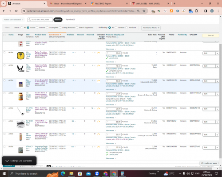Image resolution: width=222 pixels, height=177 pixels.
Task: Select the Golden Barrel row checkbox
Action: pos(4,93)
